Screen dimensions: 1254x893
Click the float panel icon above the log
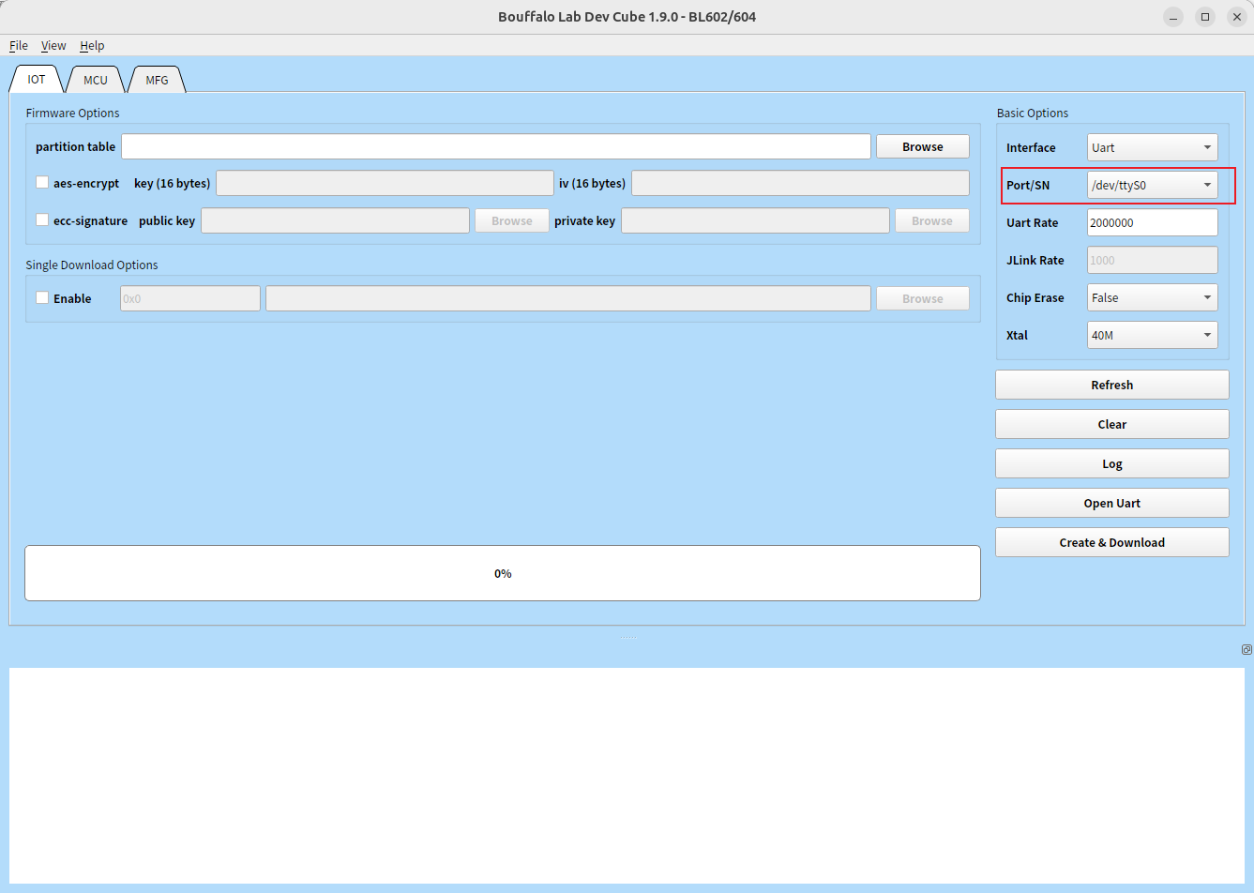point(1246,649)
